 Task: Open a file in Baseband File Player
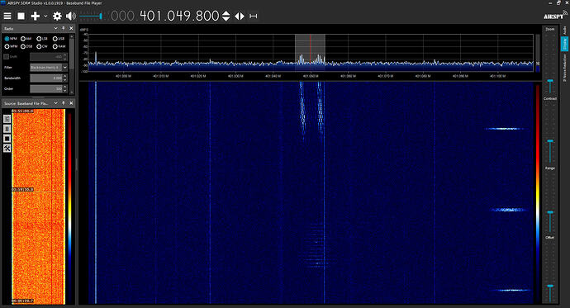pos(7,119)
